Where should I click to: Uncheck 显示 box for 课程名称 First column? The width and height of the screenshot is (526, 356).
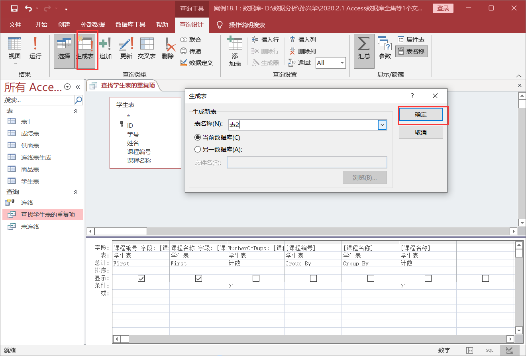click(x=198, y=279)
